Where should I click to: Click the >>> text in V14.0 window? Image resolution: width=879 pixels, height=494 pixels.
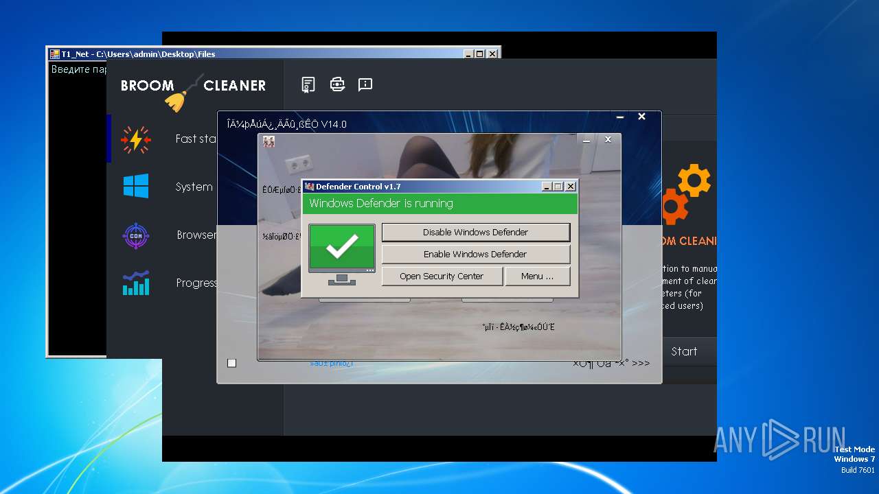click(x=640, y=363)
